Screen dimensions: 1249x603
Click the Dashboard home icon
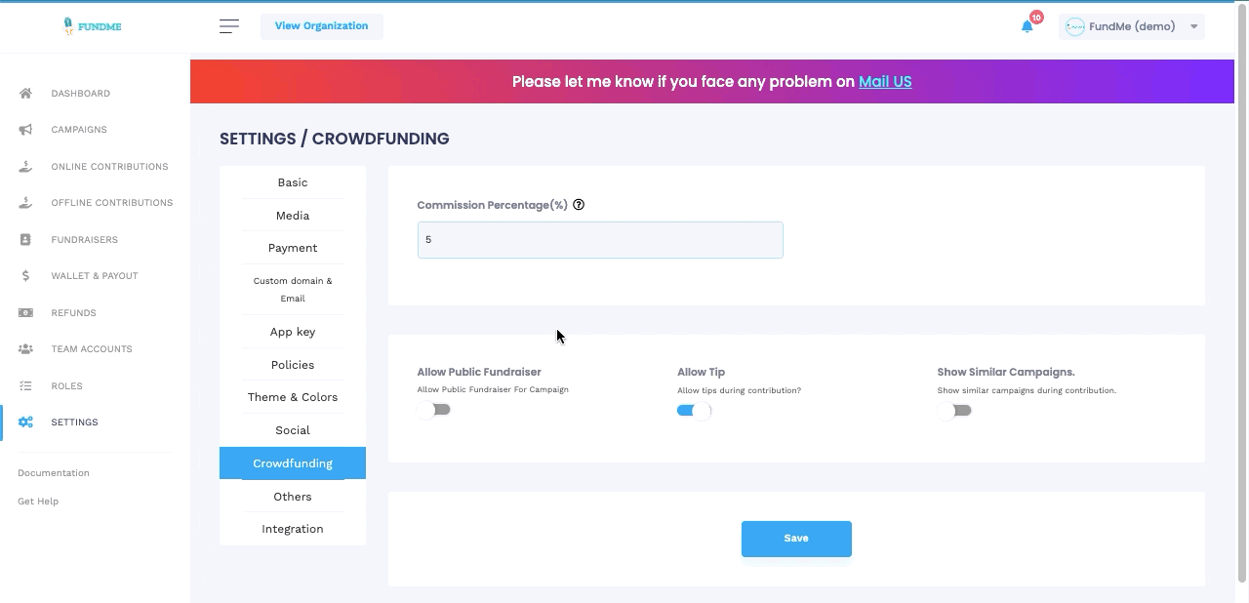point(25,94)
